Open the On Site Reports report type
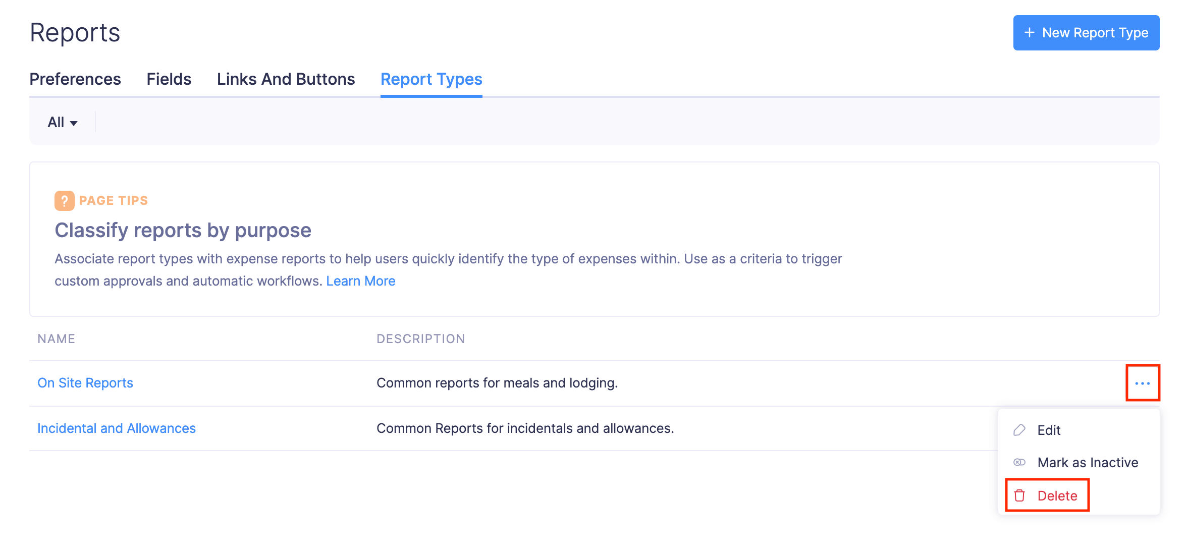The image size is (1186, 556). [85, 382]
